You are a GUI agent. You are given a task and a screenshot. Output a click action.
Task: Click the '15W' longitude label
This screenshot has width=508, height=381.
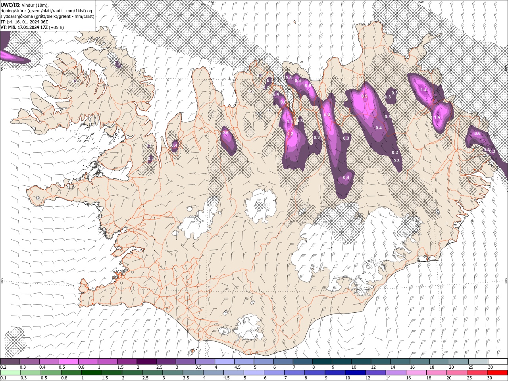[x=420, y=2]
